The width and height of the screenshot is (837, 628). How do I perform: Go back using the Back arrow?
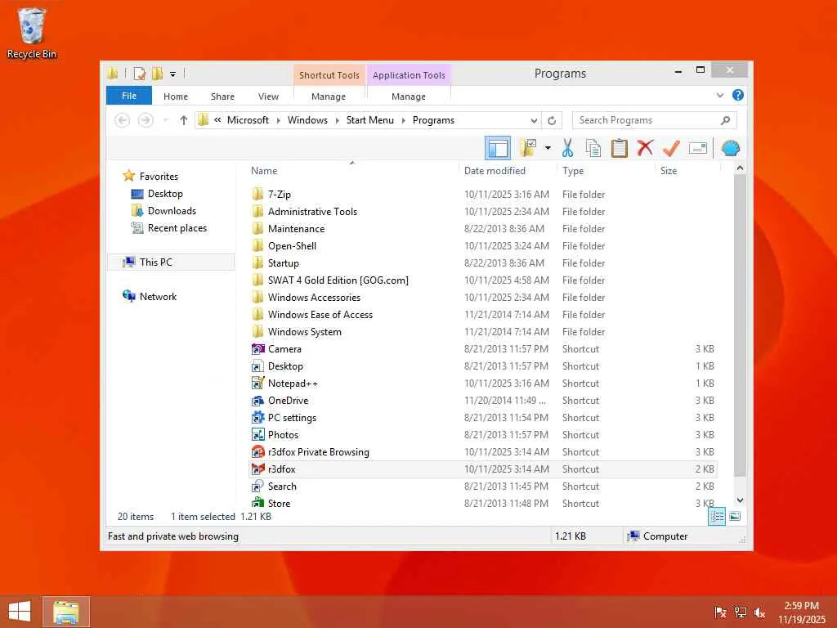point(123,120)
